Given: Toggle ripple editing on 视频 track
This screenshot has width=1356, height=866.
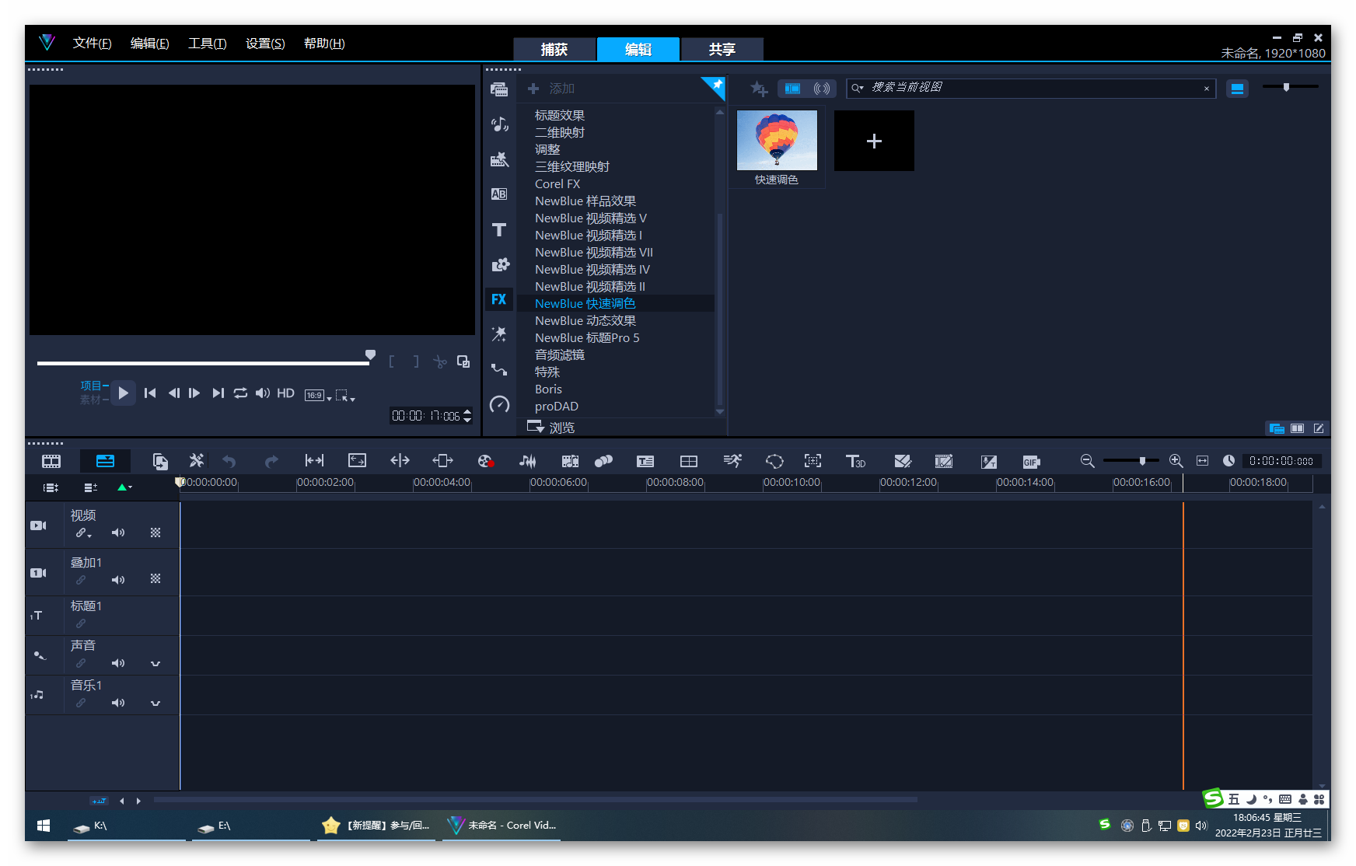Looking at the screenshot, I should 83,533.
